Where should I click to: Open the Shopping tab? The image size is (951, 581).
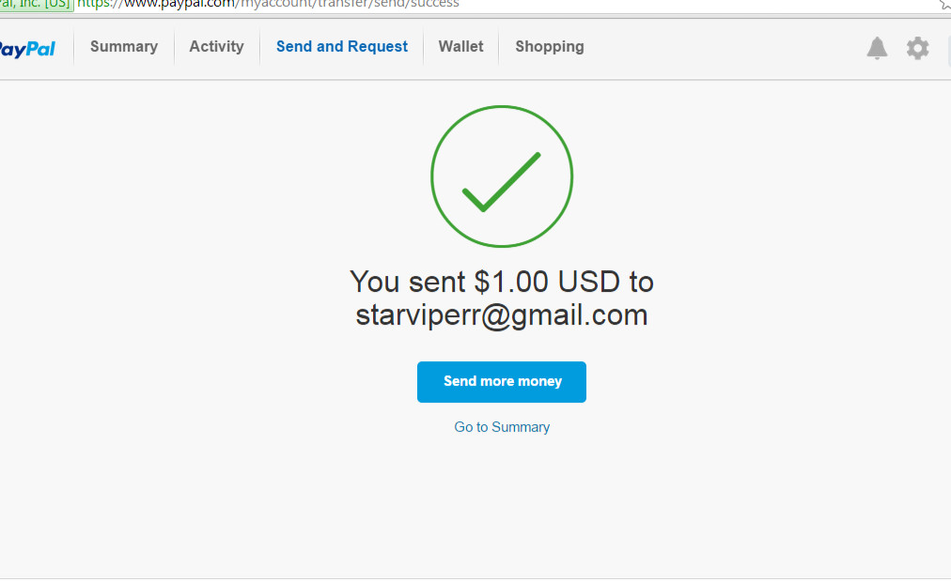point(550,47)
